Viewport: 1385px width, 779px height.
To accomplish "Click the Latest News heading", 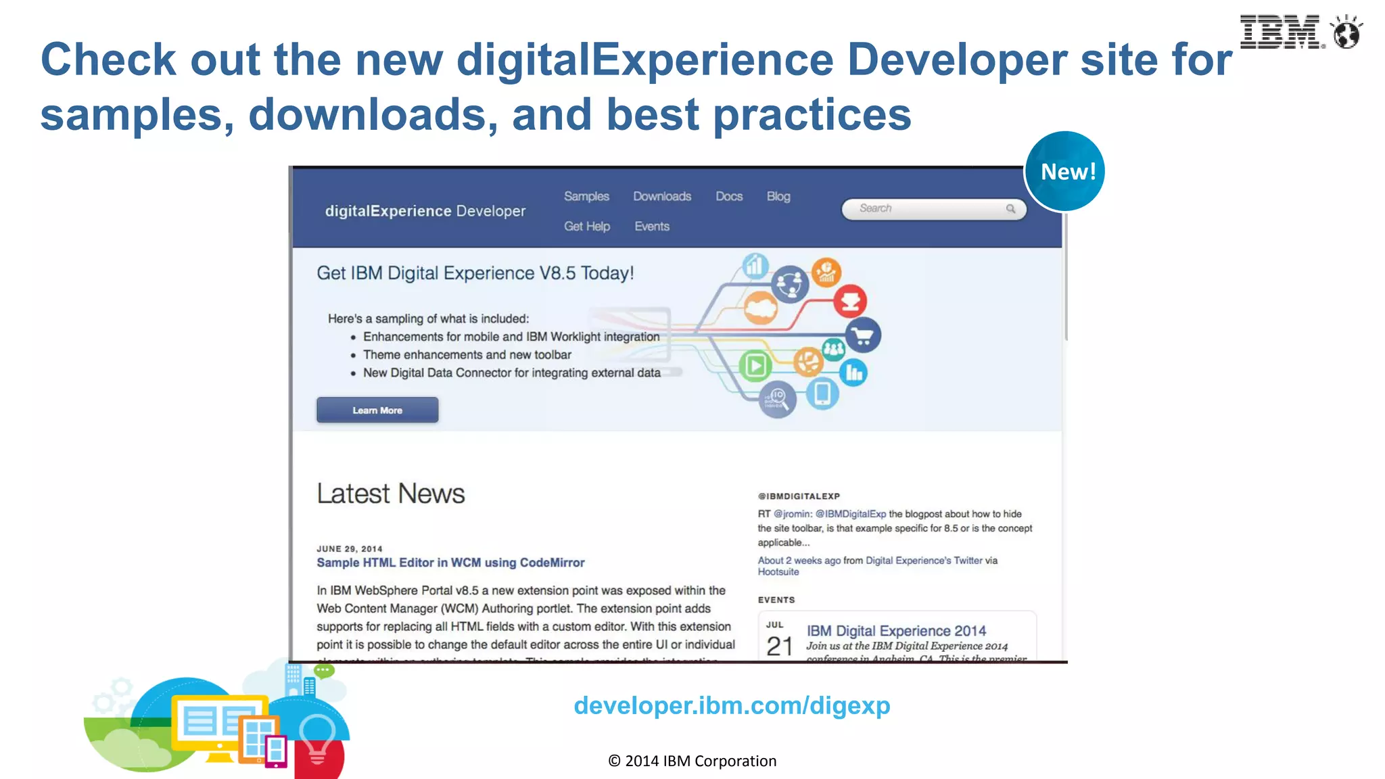I will point(391,494).
